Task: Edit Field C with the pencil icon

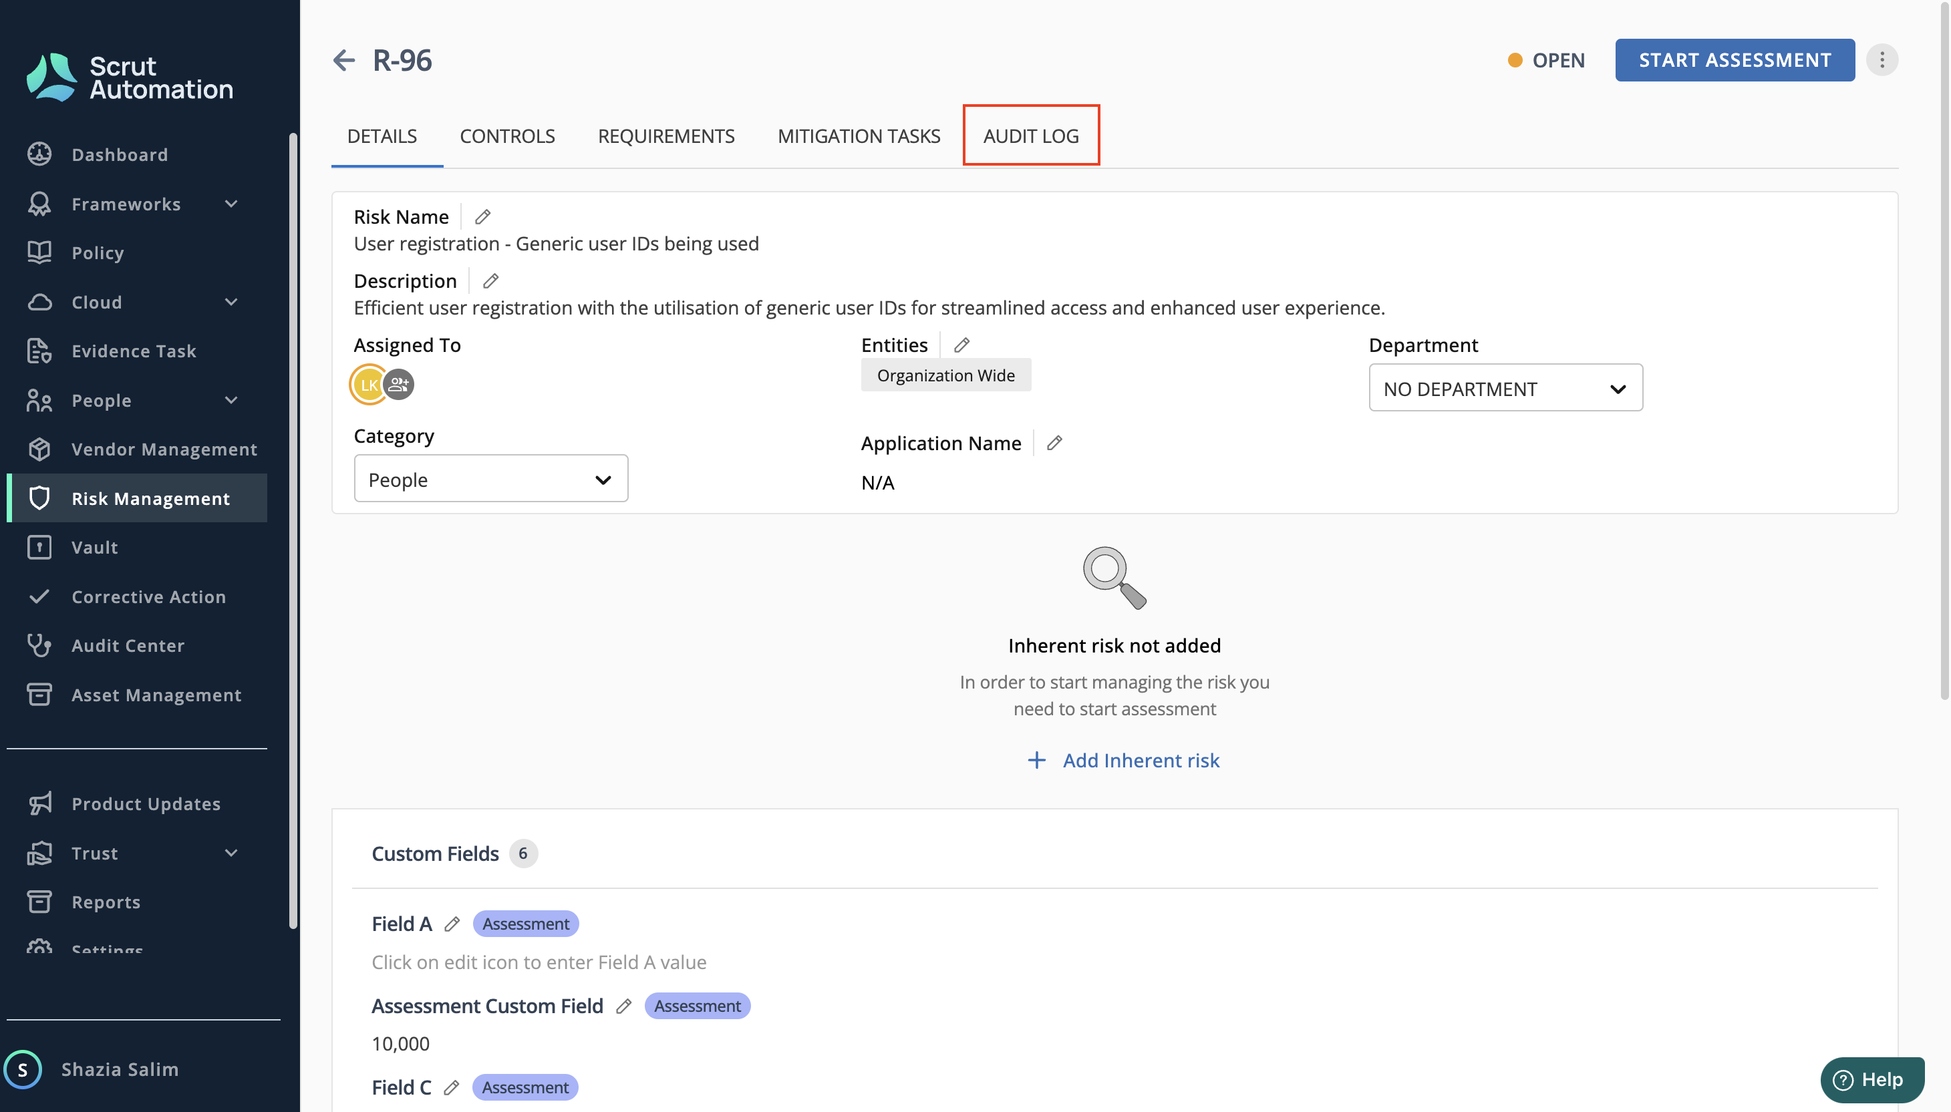Action: (x=452, y=1087)
